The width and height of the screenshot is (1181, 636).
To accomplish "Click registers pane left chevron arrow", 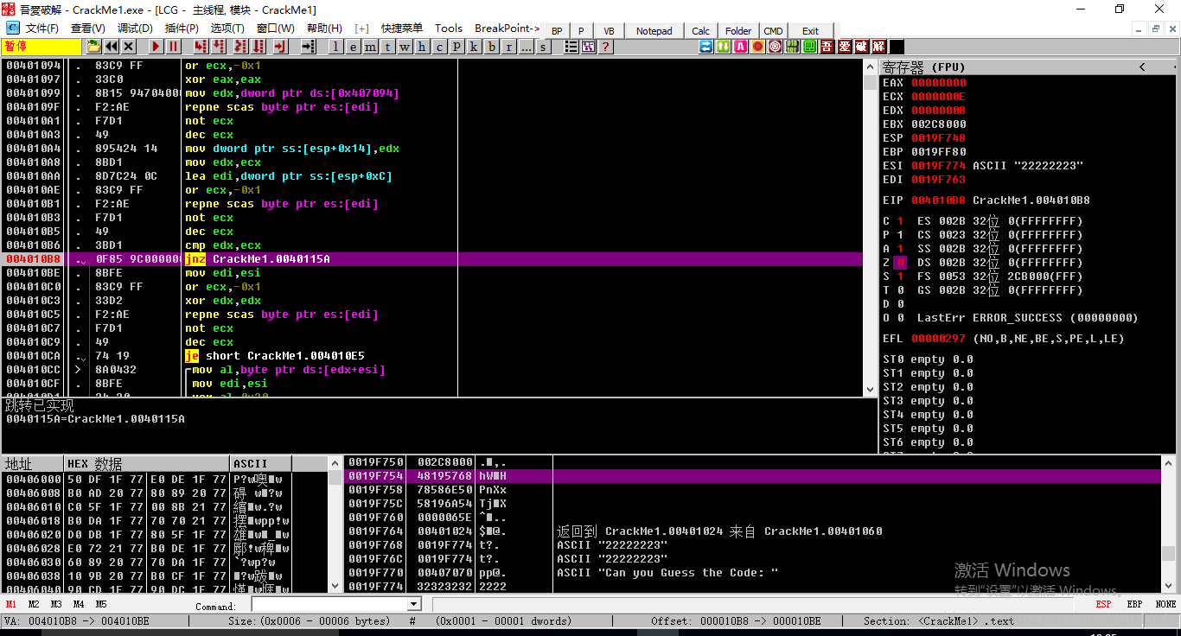I will pyautogui.click(x=1142, y=67).
